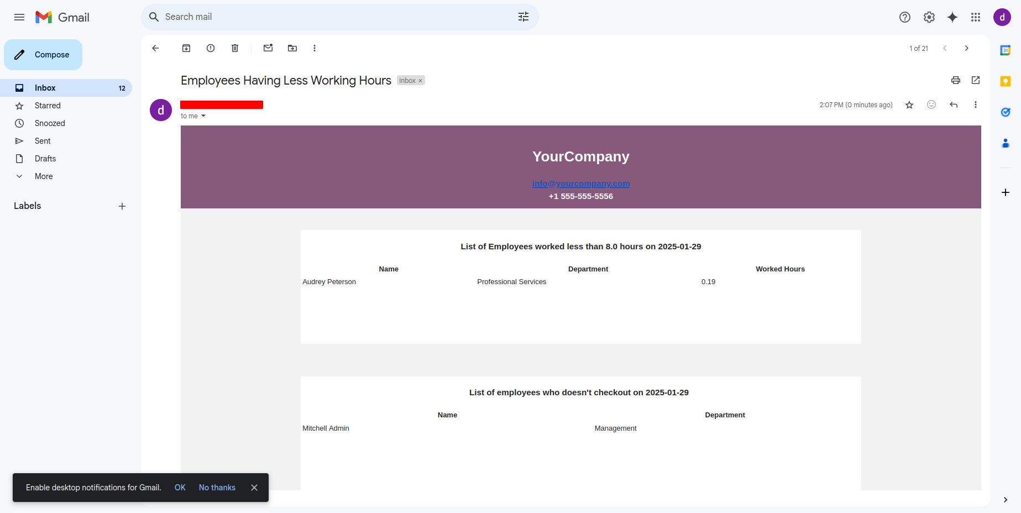This screenshot has width=1021, height=513.
Task: Go to the older conversation
Action: [967, 48]
